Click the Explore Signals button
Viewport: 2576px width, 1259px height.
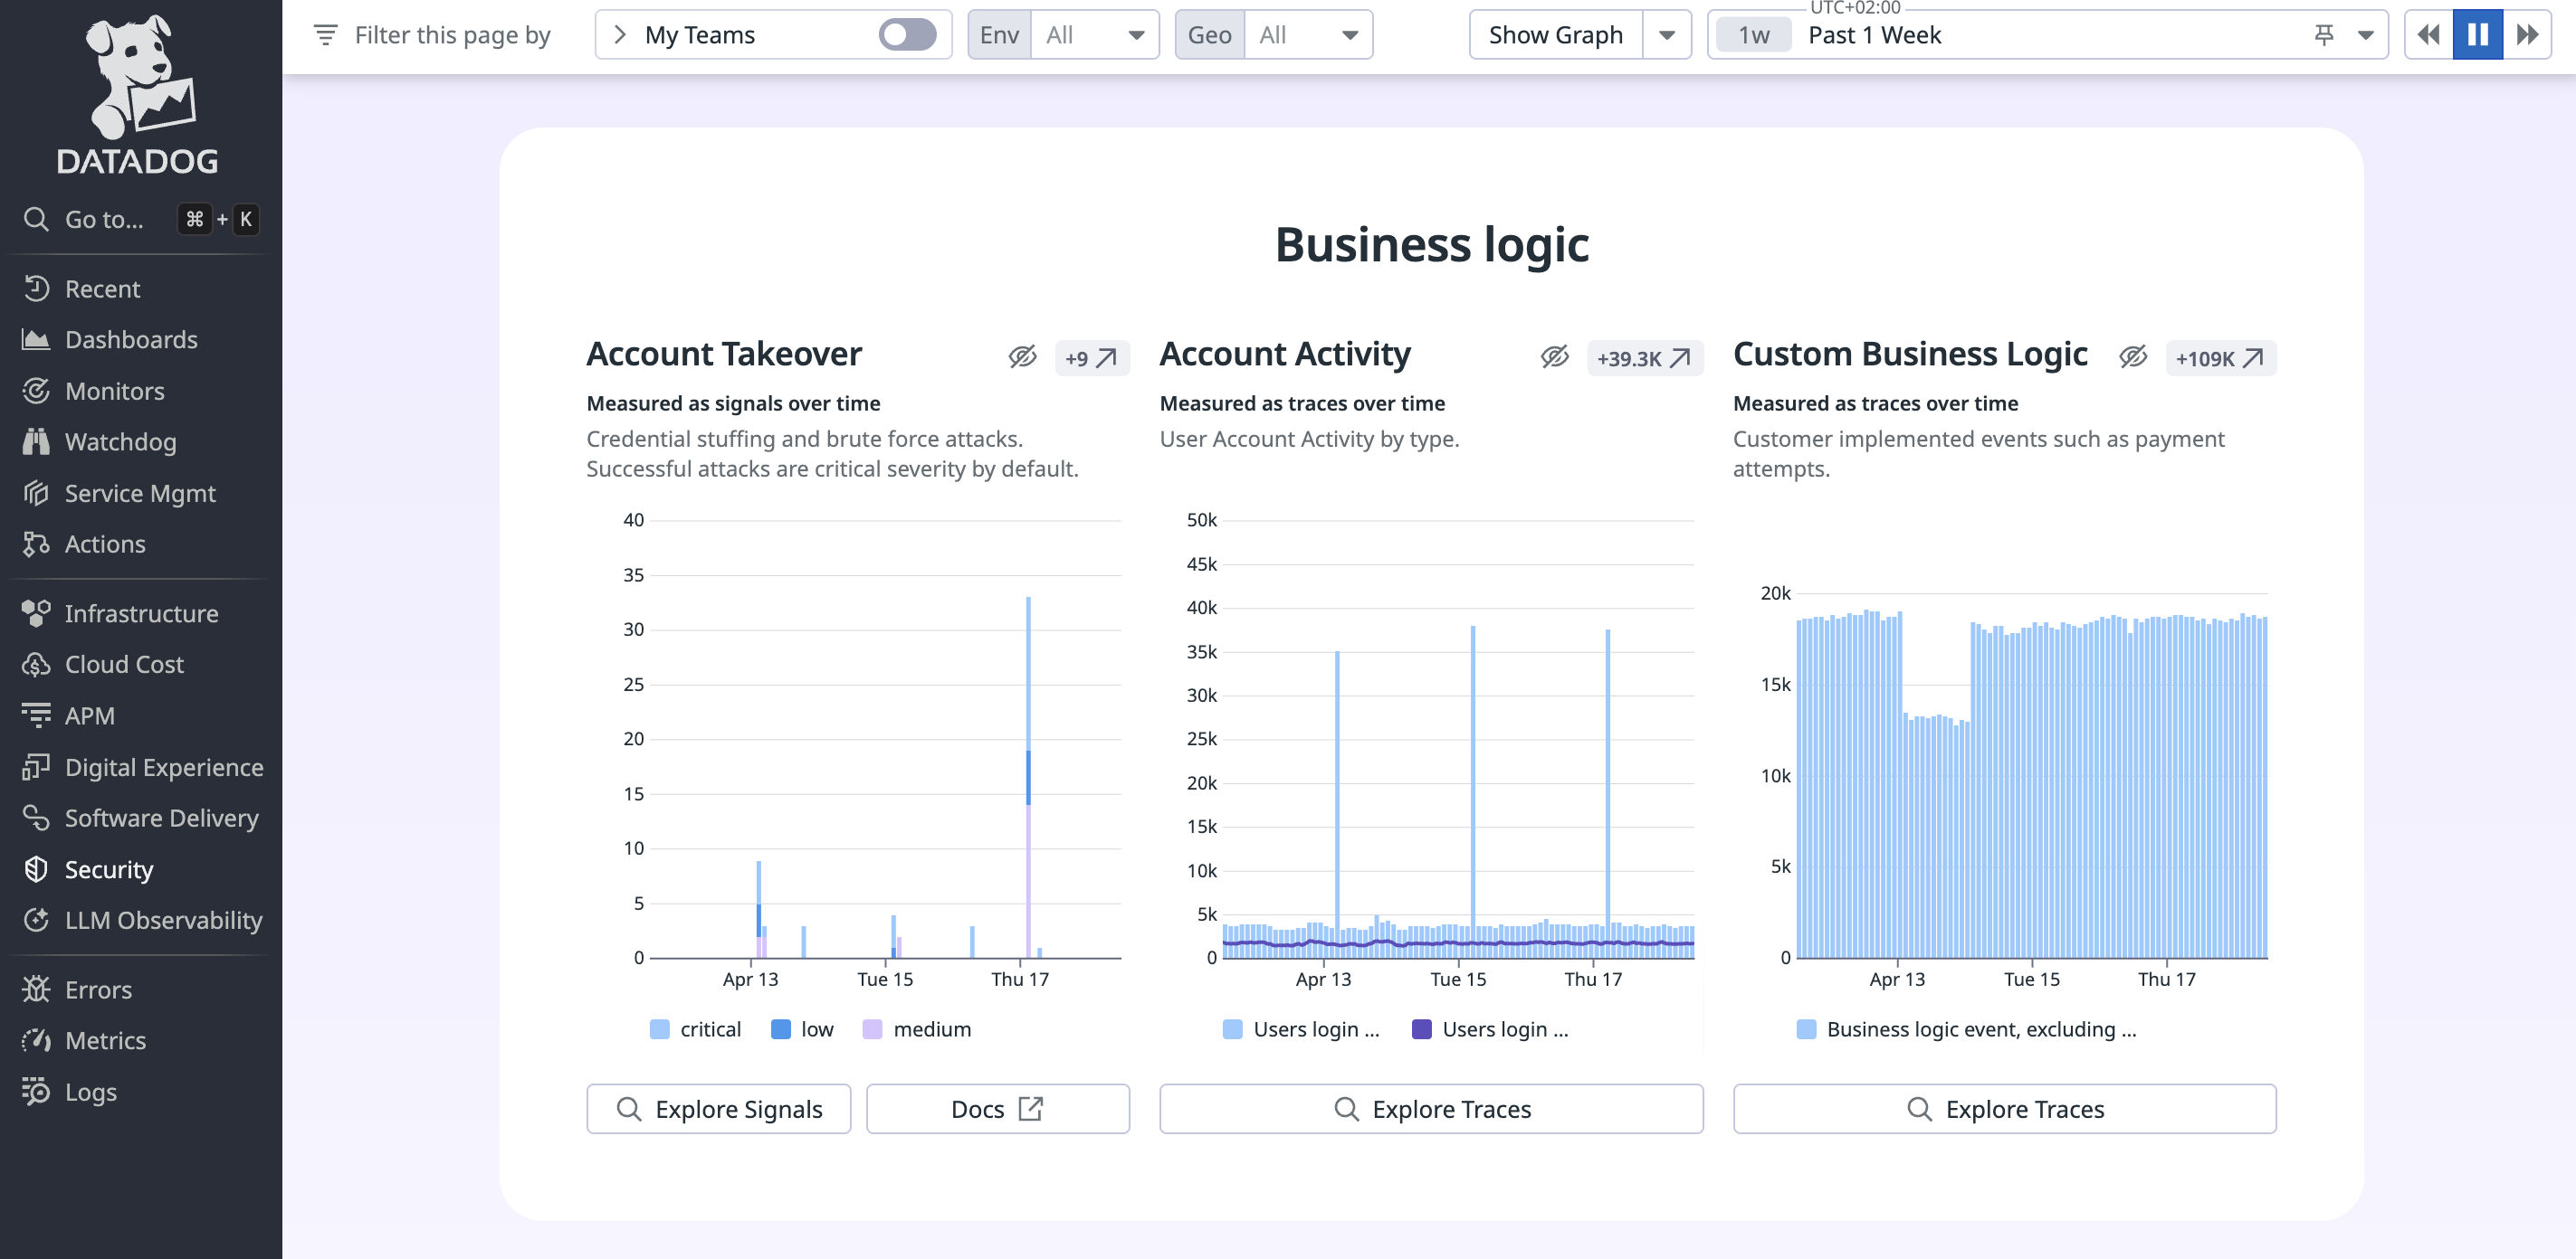pyautogui.click(x=718, y=1109)
